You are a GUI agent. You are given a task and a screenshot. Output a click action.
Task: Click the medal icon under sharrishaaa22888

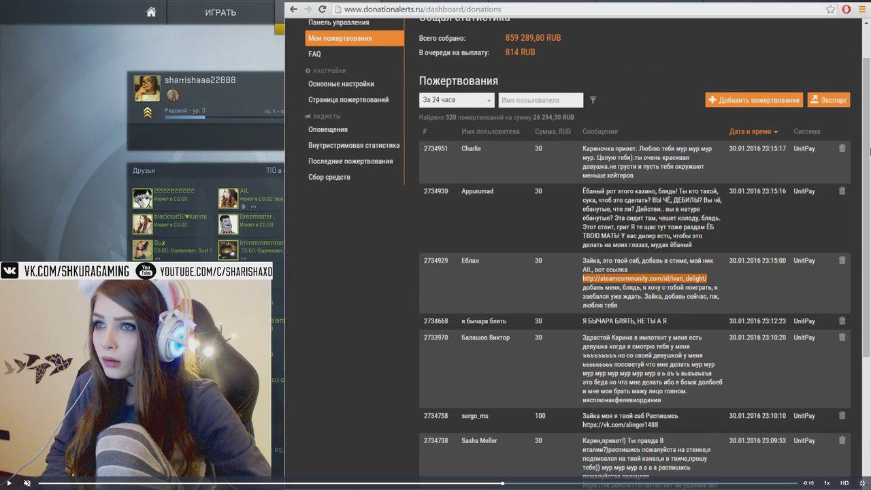173,95
